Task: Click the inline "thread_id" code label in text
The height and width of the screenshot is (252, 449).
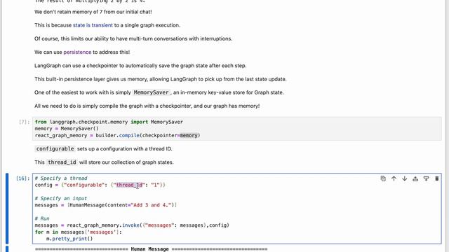Action: point(62,162)
